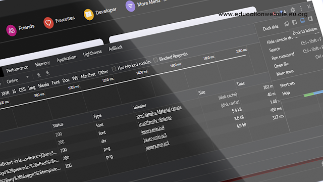This screenshot has height=182, width=323.
Task: Choose Open file in the menu
Action: (281, 65)
